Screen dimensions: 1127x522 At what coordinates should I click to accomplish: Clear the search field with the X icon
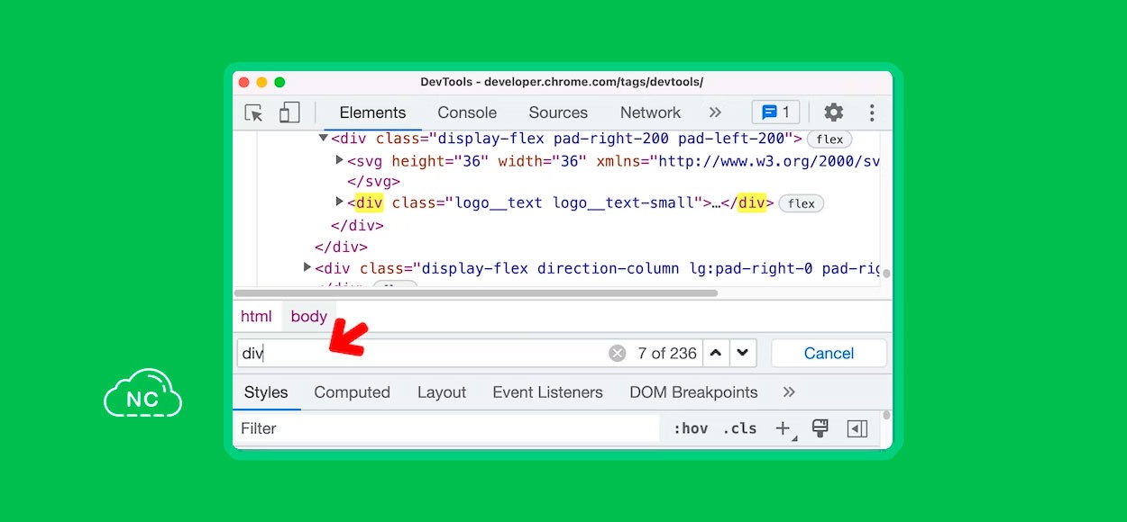pos(617,354)
